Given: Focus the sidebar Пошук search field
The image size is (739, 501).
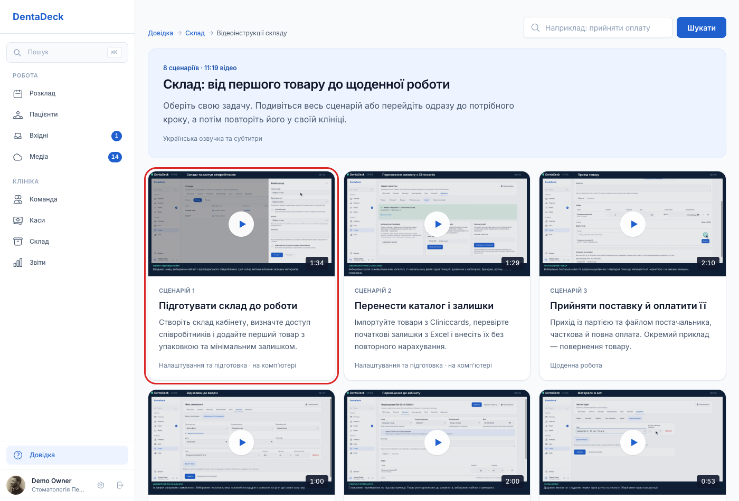Looking at the screenshot, I should point(67,52).
